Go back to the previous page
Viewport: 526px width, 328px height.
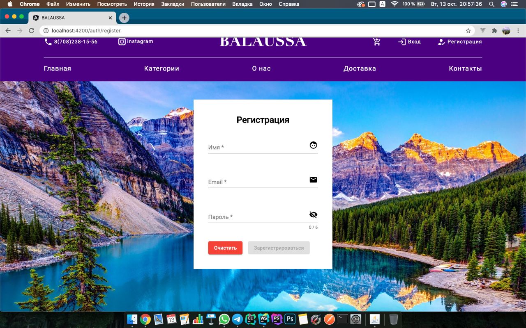pyautogui.click(x=8, y=31)
